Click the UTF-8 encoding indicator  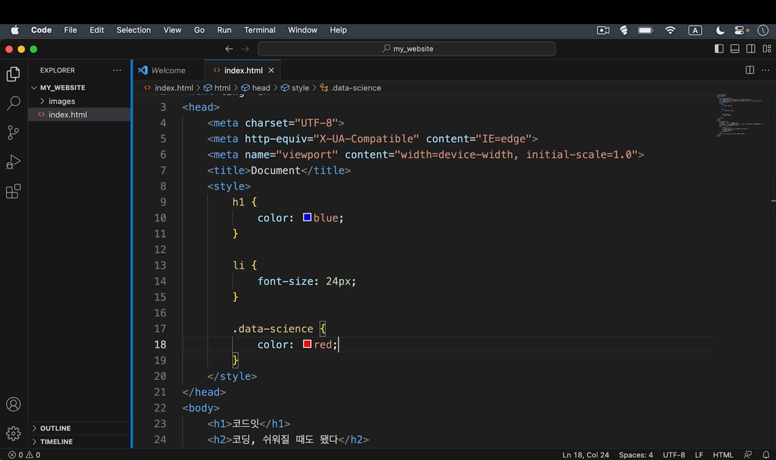pos(674,455)
